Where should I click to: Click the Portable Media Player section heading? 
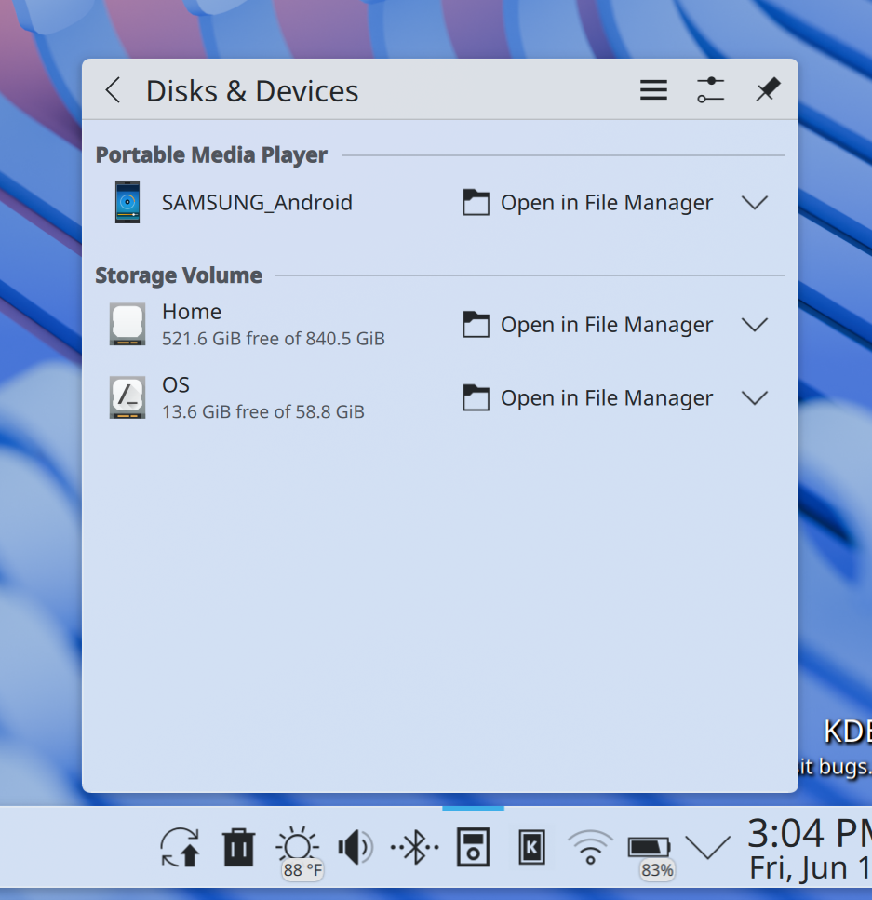coord(211,155)
